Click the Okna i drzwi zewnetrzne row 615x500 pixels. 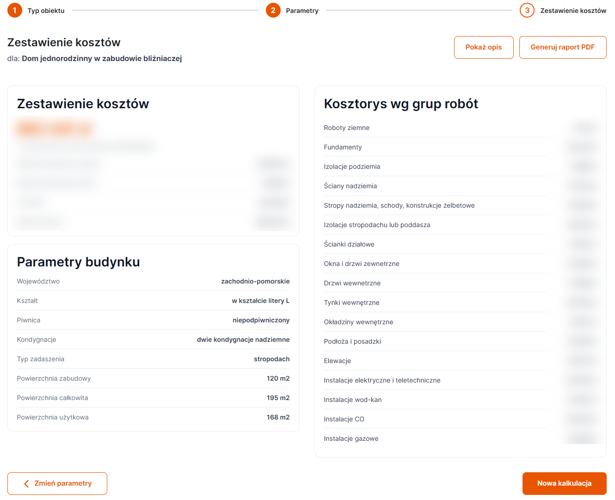pos(460,264)
